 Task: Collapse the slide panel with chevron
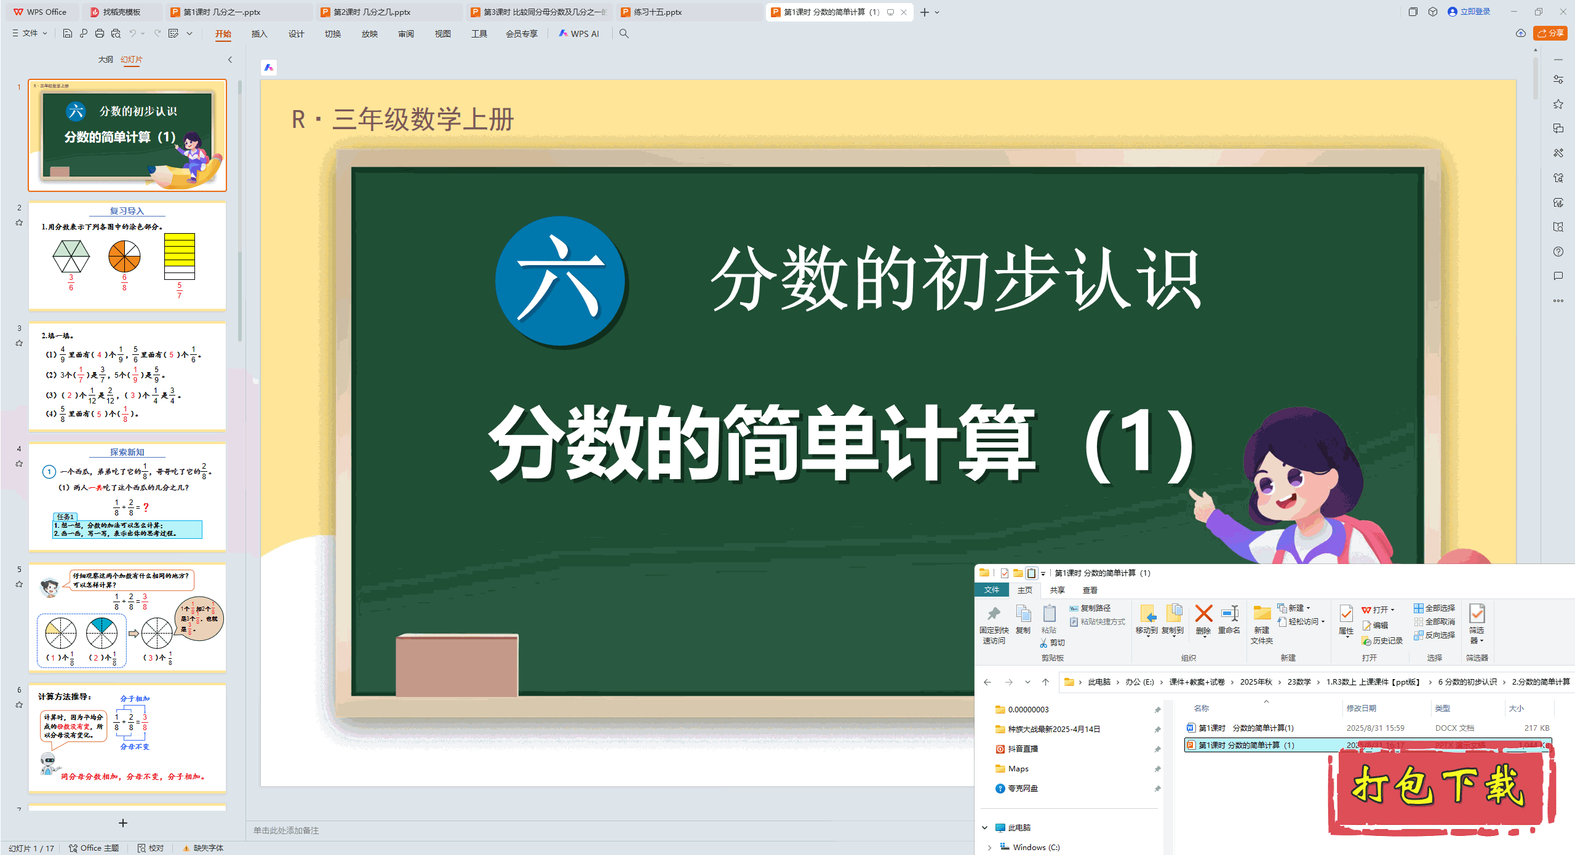pyautogui.click(x=230, y=60)
